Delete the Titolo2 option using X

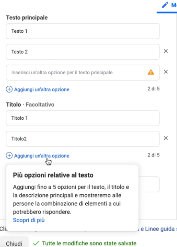click(x=166, y=138)
